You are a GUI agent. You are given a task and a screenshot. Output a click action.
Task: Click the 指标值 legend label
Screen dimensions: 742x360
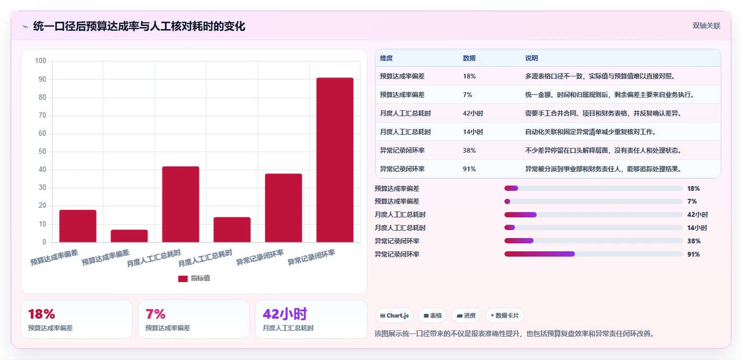(200, 278)
